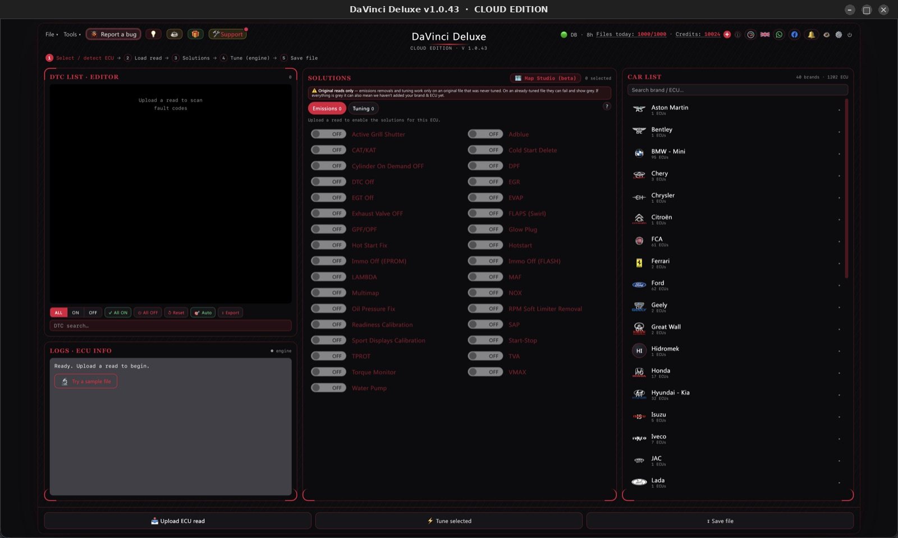898x538 pixels.
Task: Switch to the Emissions tab
Action: click(327, 109)
